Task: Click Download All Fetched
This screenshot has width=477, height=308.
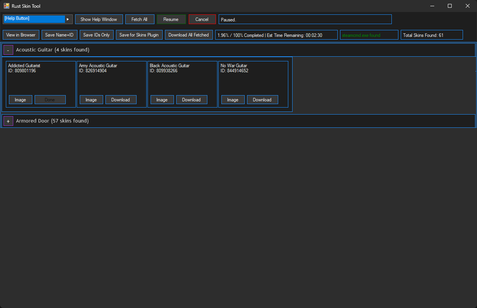Action: pyautogui.click(x=189, y=35)
